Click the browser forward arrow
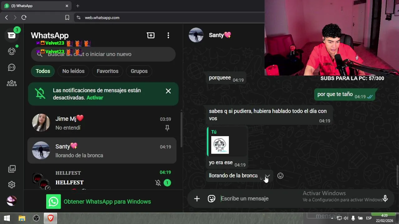399x224 pixels. coord(15,18)
